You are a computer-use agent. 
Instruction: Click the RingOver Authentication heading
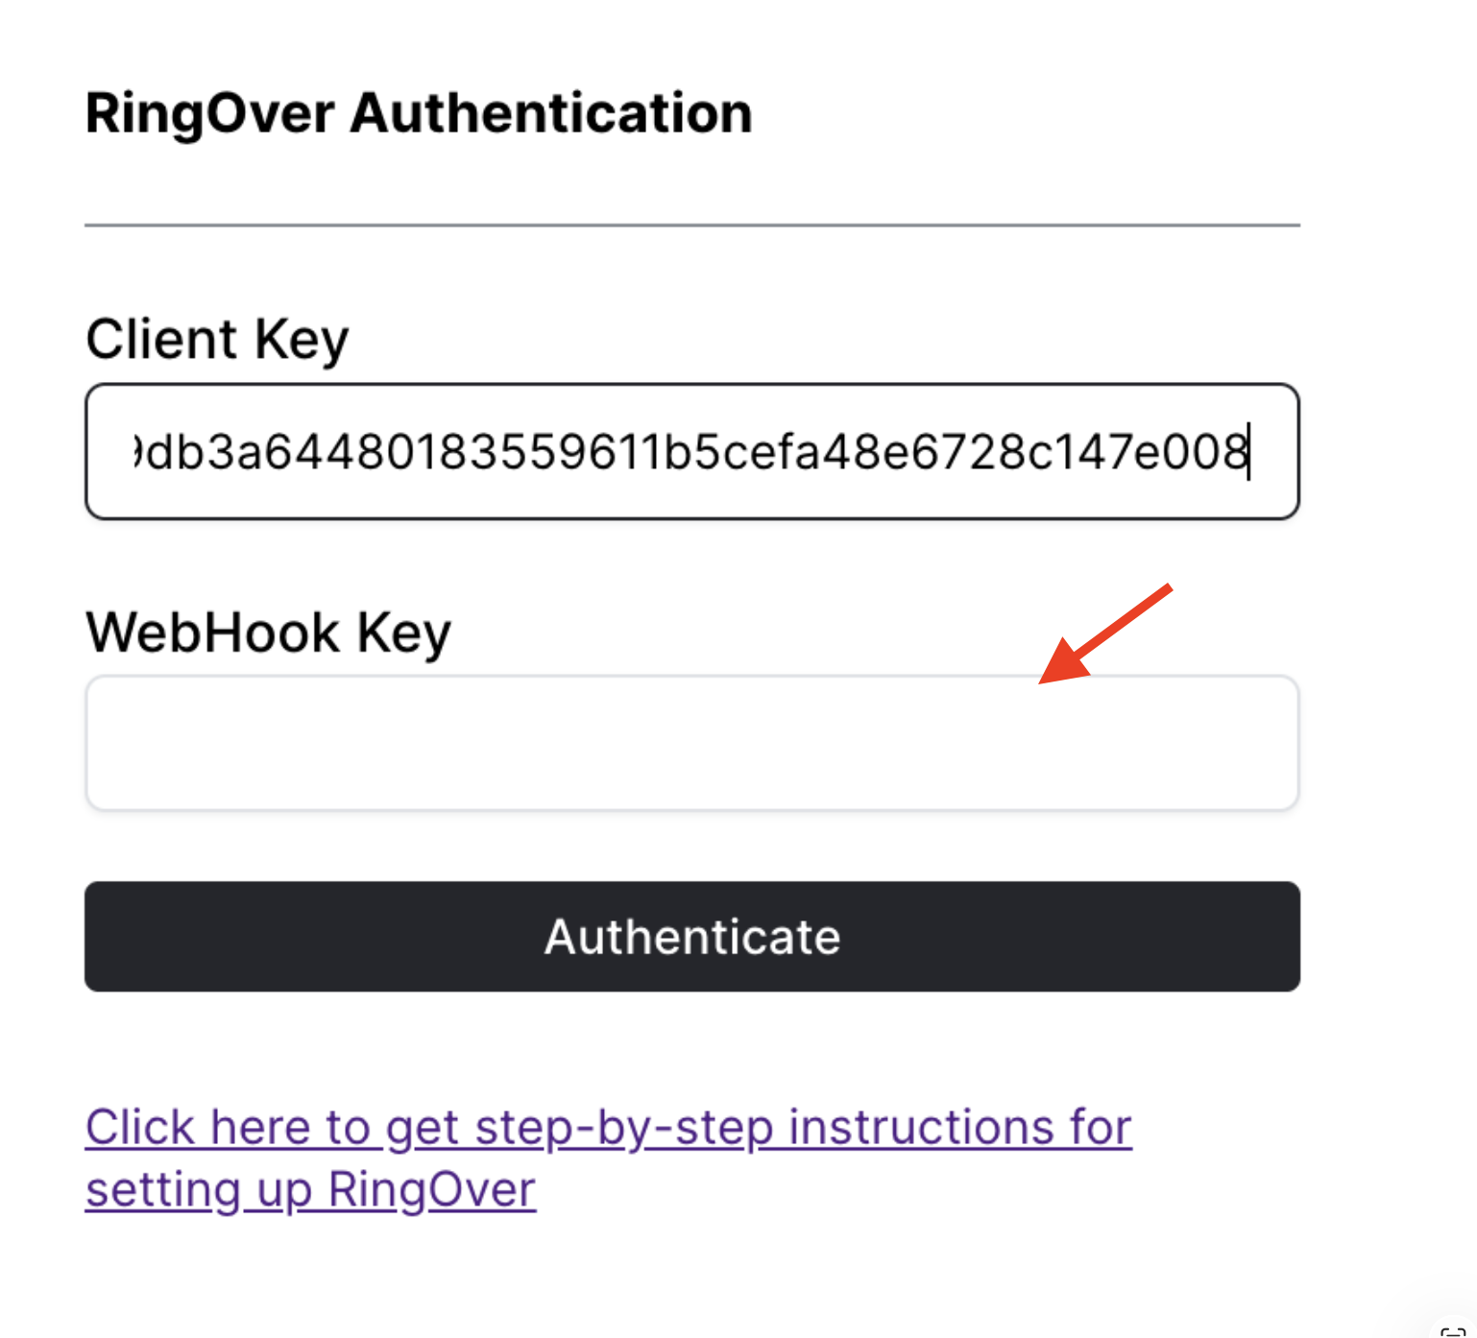pos(418,113)
